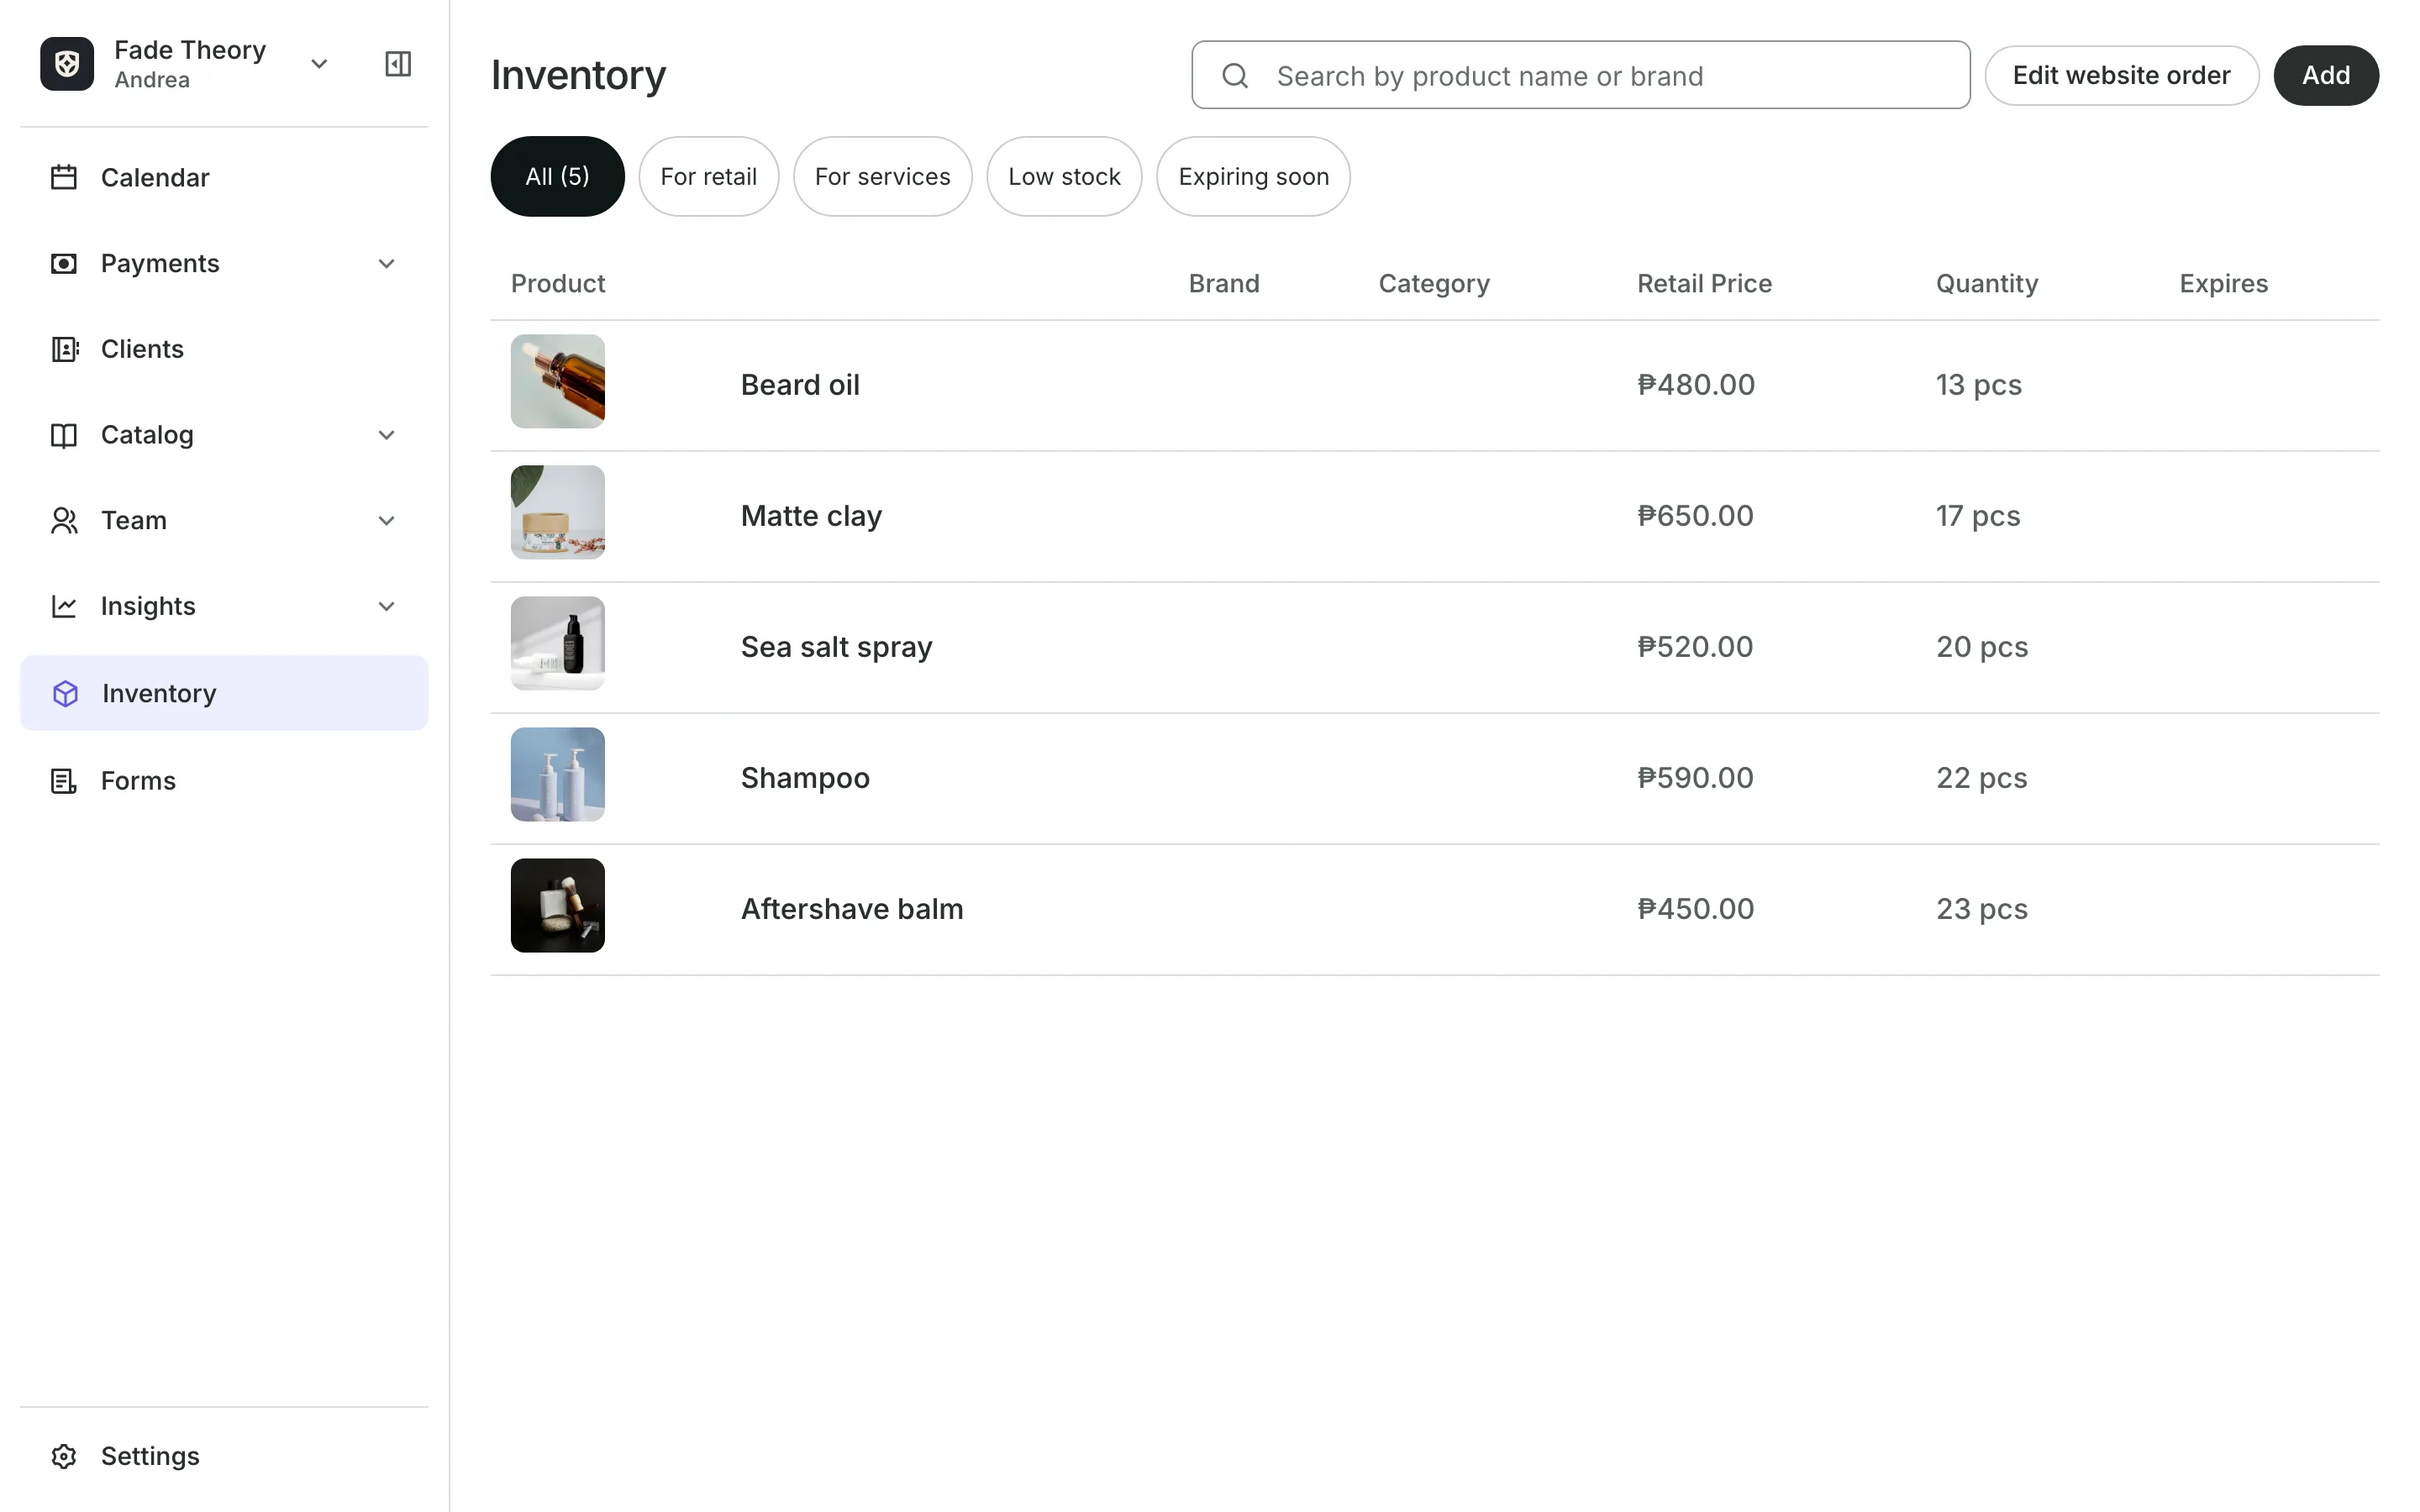Expand the Insights menu chevron
The width and height of the screenshot is (2420, 1512).
(x=386, y=606)
